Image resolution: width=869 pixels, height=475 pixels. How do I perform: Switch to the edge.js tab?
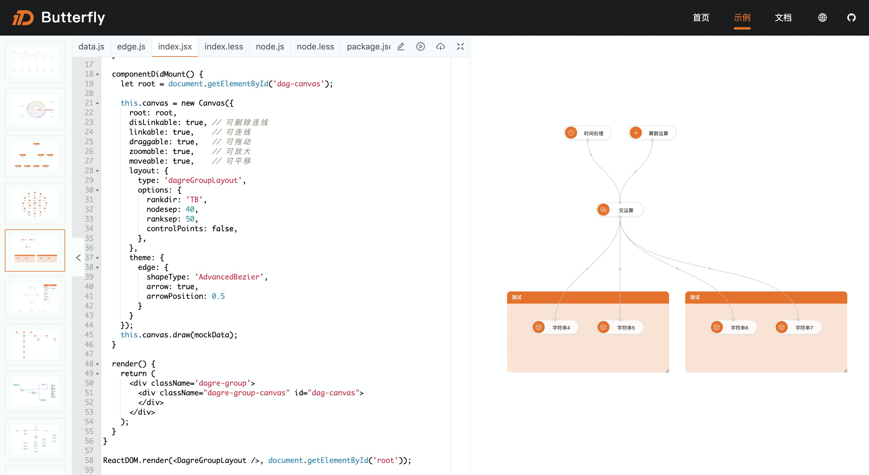pyautogui.click(x=131, y=46)
